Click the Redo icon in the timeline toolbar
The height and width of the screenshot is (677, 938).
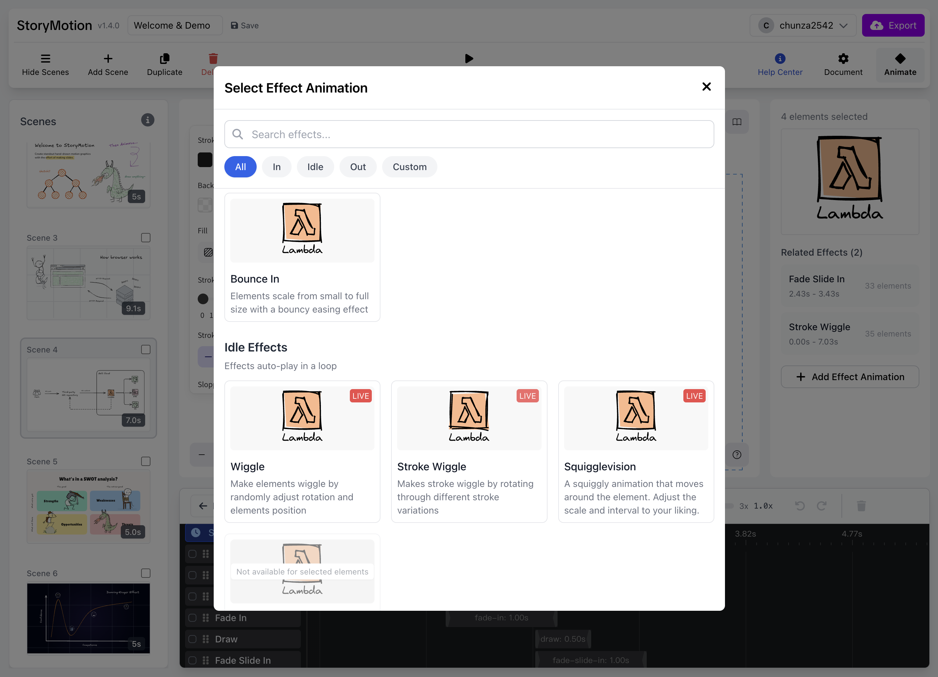(x=821, y=505)
